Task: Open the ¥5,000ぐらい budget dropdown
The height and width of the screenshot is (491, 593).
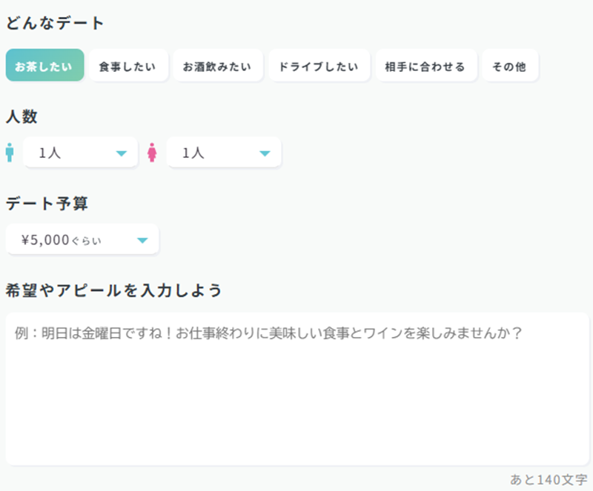Action: pyautogui.click(x=82, y=239)
